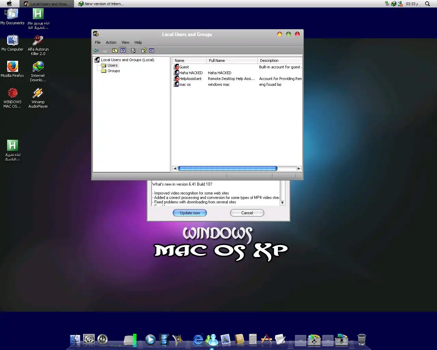Click 'Built-in account for guest' description text
The height and width of the screenshot is (350, 437).
[x=280, y=67]
